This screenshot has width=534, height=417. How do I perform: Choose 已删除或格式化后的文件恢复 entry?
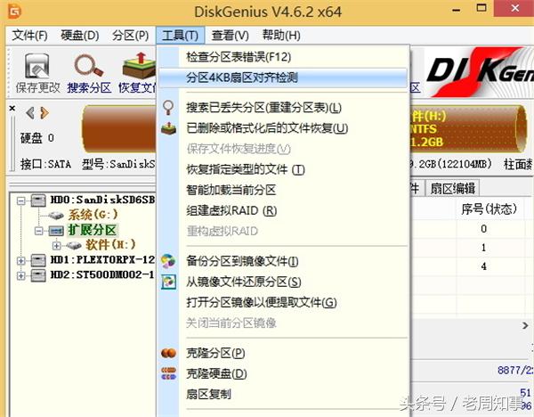click(283, 128)
